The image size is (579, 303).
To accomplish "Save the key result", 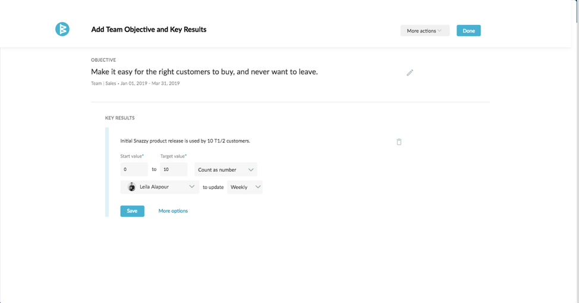I will pyautogui.click(x=132, y=211).
